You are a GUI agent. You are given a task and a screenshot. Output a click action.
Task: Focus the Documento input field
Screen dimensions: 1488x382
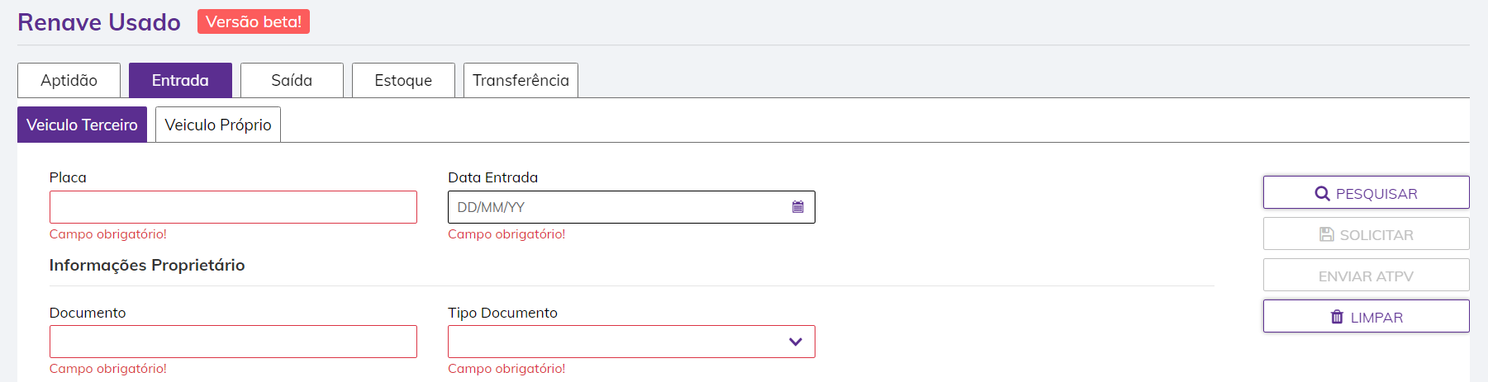[233, 342]
